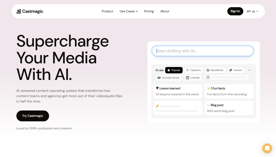Click the 'Or use:' label

[160, 70]
